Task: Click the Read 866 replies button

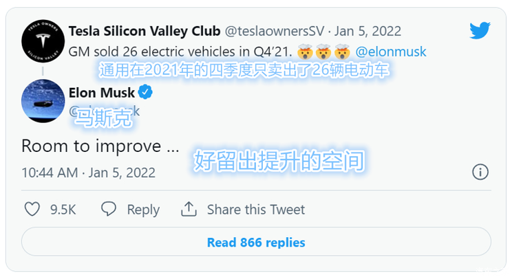Action: tap(256, 242)
